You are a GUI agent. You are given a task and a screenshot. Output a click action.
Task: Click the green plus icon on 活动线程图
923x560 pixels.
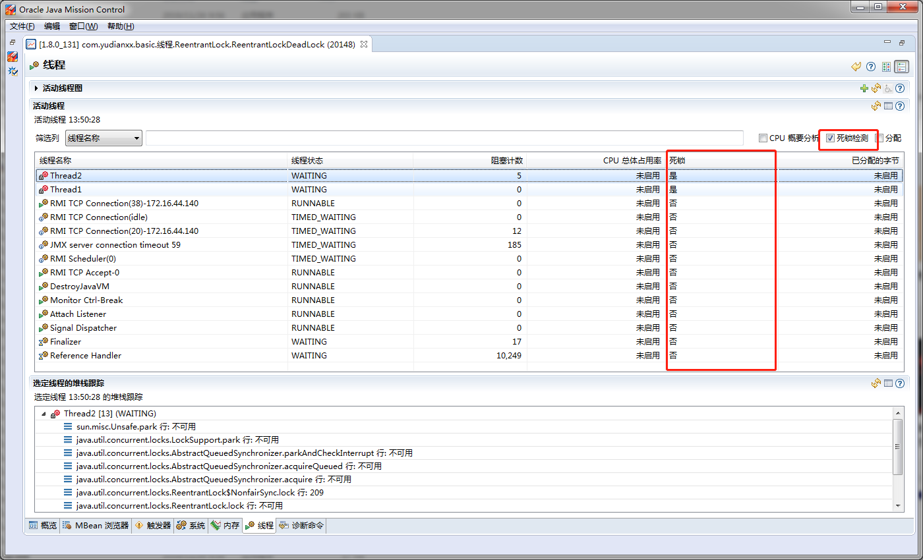864,88
